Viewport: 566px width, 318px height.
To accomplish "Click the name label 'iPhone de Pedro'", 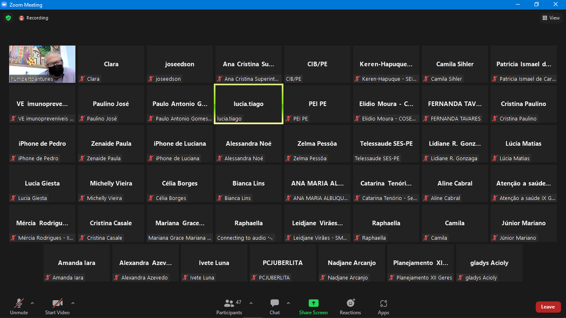I will 38,158.
